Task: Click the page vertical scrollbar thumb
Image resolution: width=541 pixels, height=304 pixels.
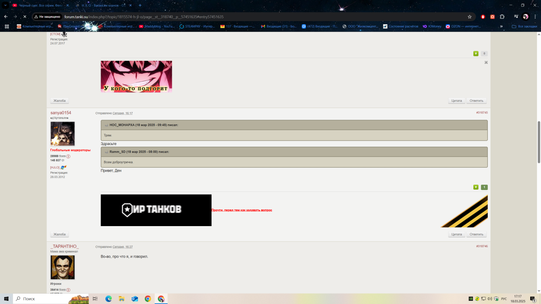Action: coord(539,142)
